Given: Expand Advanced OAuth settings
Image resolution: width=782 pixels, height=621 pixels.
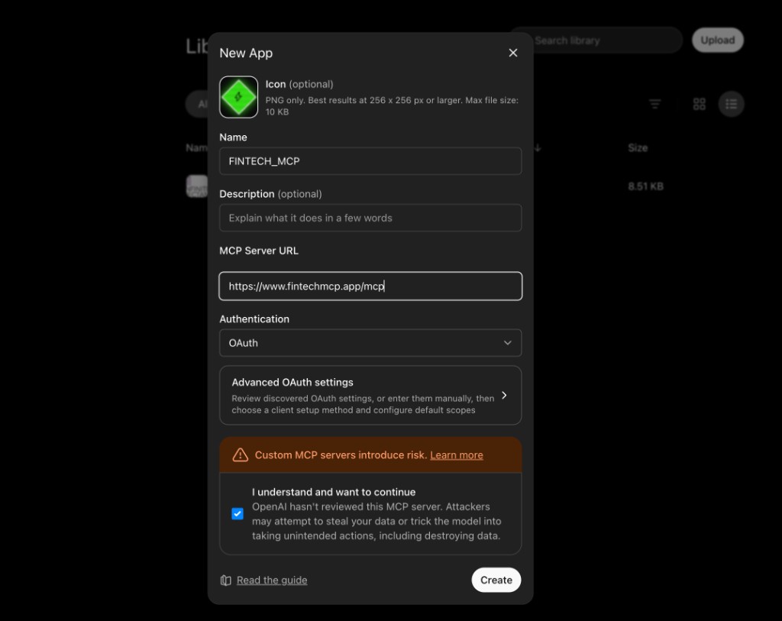Looking at the screenshot, I should click(x=370, y=396).
